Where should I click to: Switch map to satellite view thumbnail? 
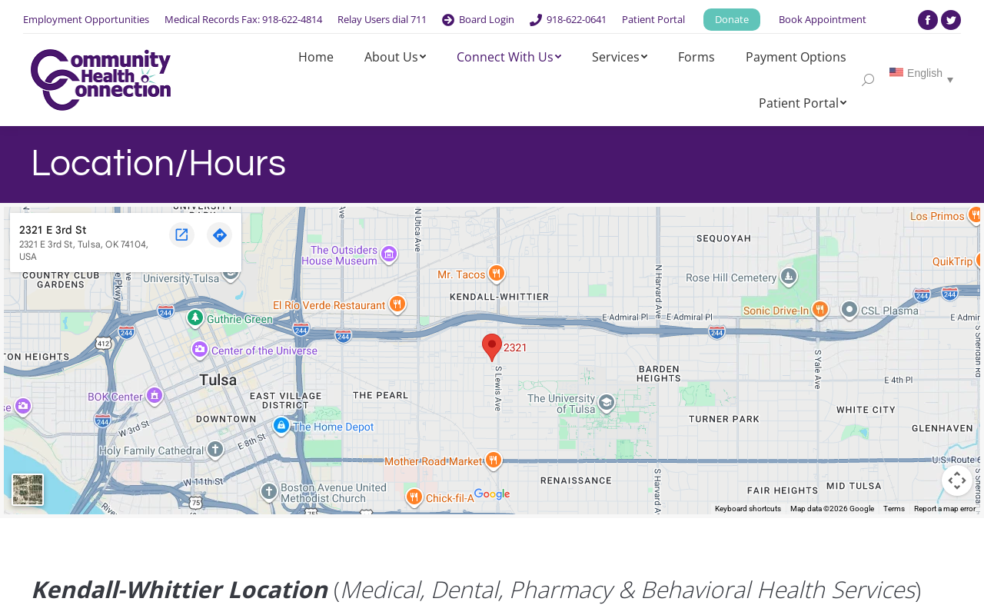point(28,490)
